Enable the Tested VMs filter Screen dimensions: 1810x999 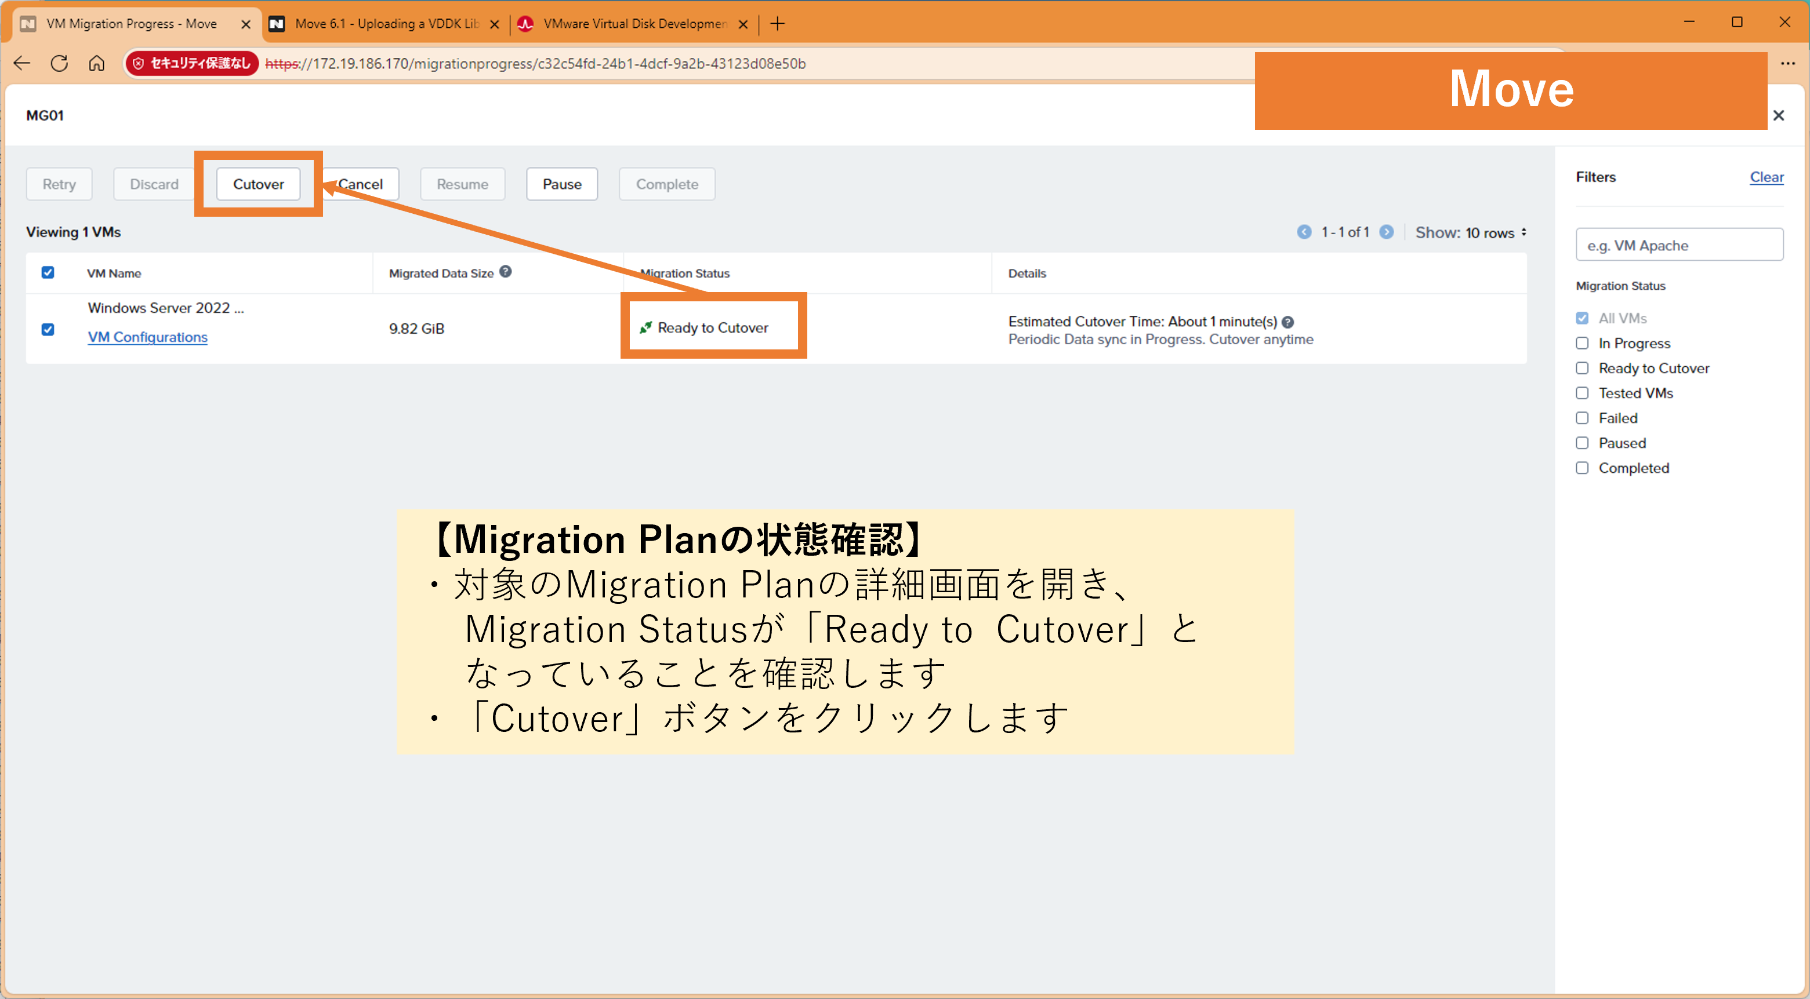1582,393
